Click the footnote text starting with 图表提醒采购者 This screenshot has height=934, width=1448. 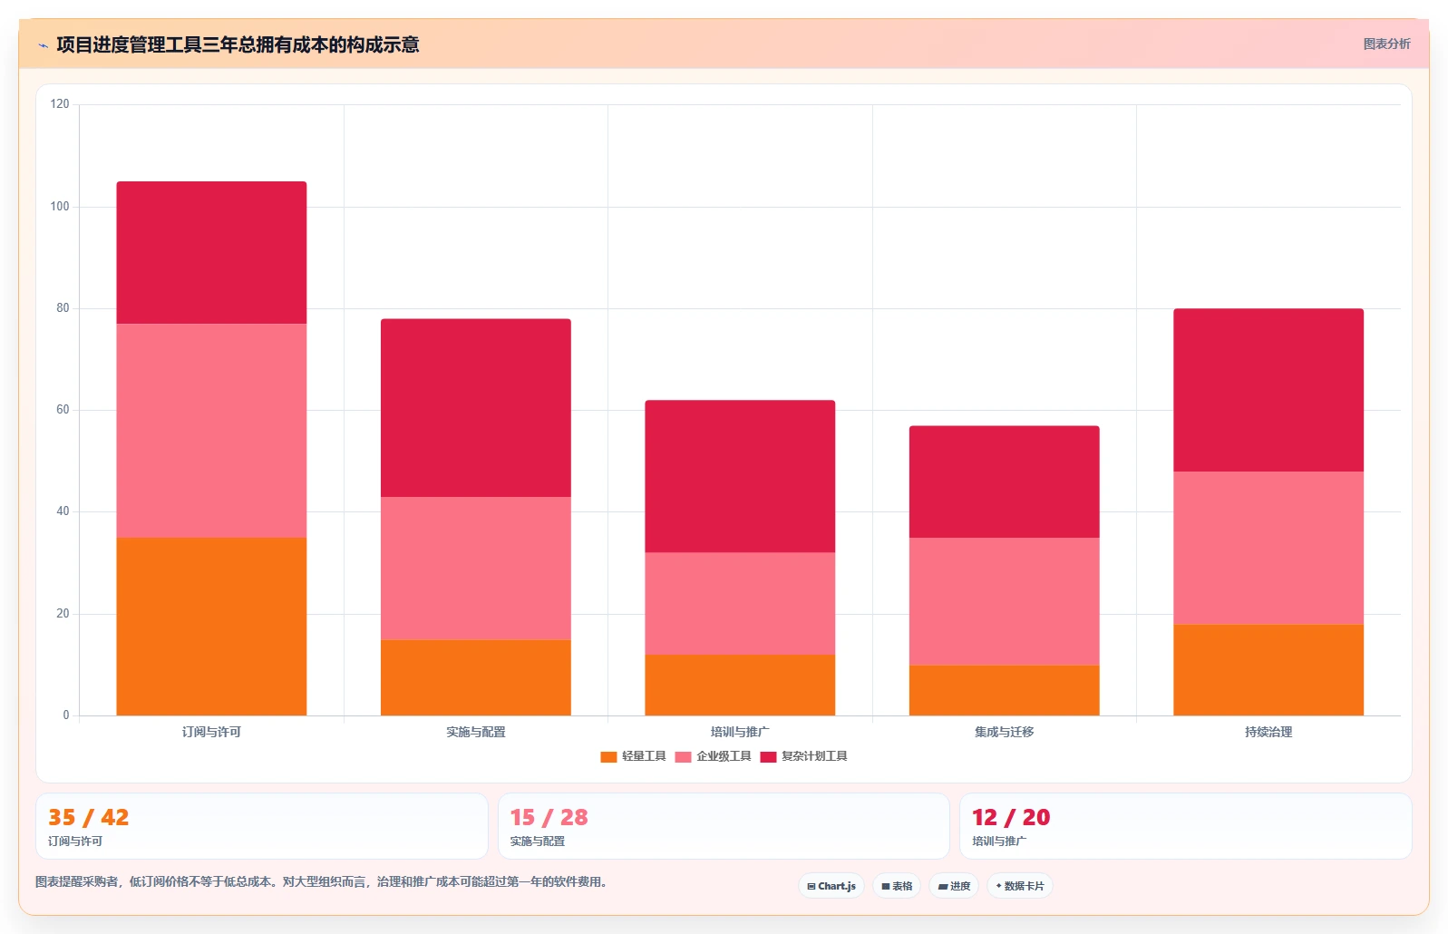pyautogui.click(x=322, y=881)
